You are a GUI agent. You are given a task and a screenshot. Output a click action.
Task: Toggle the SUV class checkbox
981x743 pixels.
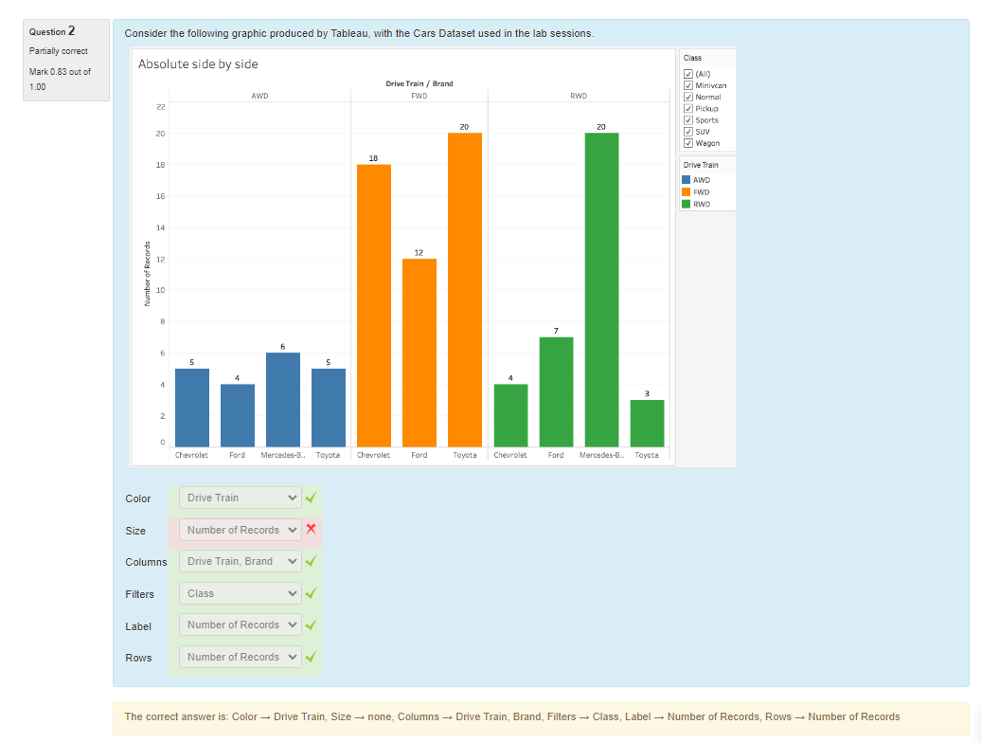click(688, 132)
